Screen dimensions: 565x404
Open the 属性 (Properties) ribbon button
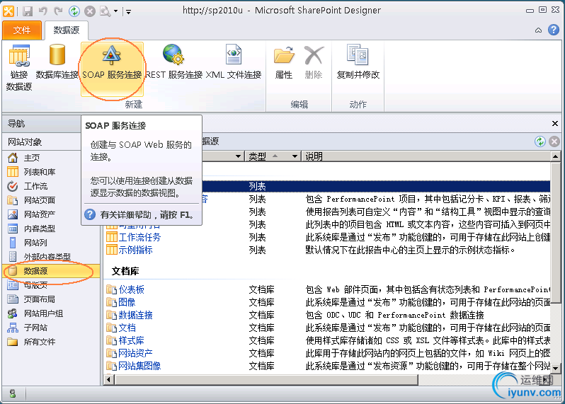click(284, 62)
